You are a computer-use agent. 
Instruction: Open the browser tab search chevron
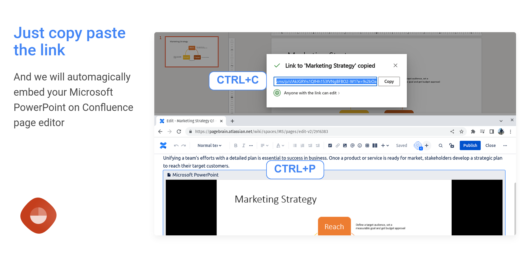coord(501,121)
